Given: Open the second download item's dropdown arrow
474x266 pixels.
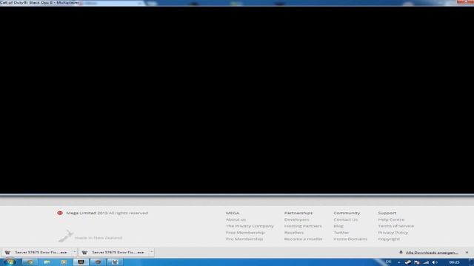Looking at the screenshot, I should [x=151, y=252].
